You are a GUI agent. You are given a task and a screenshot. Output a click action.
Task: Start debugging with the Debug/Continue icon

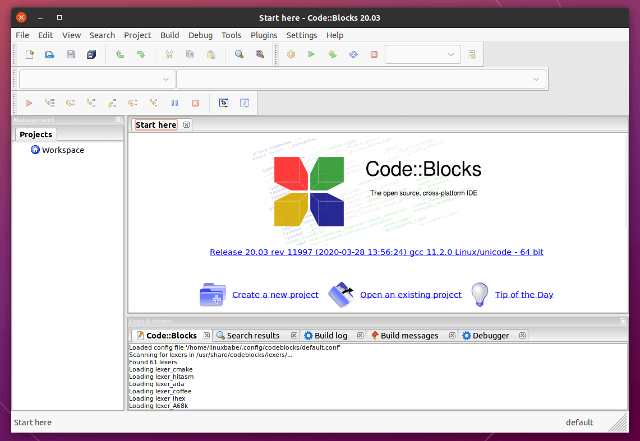click(29, 103)
